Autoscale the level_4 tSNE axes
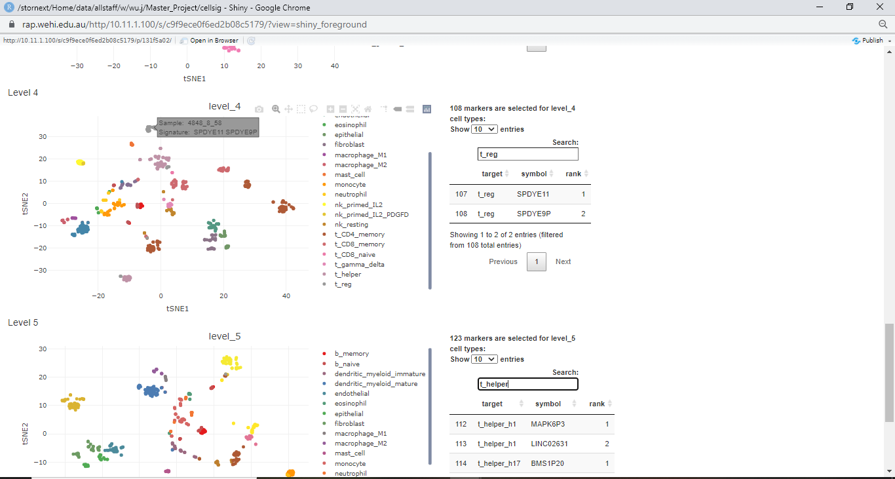The width and height of the screenshot is (895, 479). 356,109
